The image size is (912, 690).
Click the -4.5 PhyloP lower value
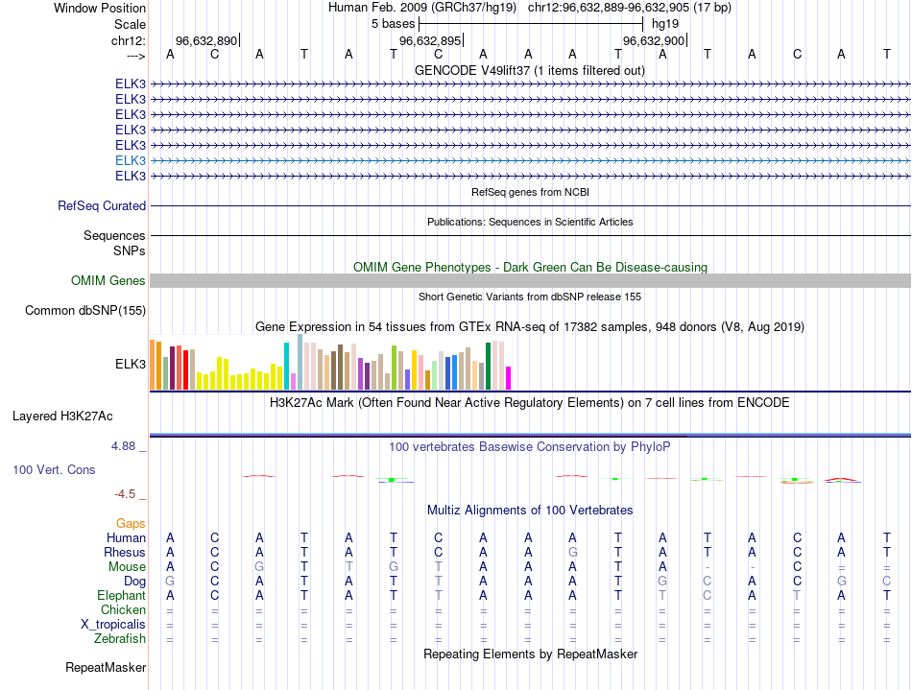click(x=125, y=494)
